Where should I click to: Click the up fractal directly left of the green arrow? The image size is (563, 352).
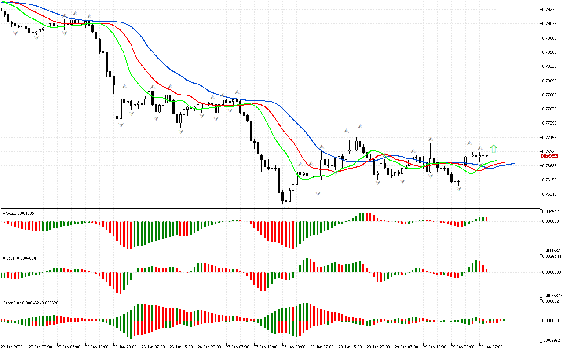point(481,148)
